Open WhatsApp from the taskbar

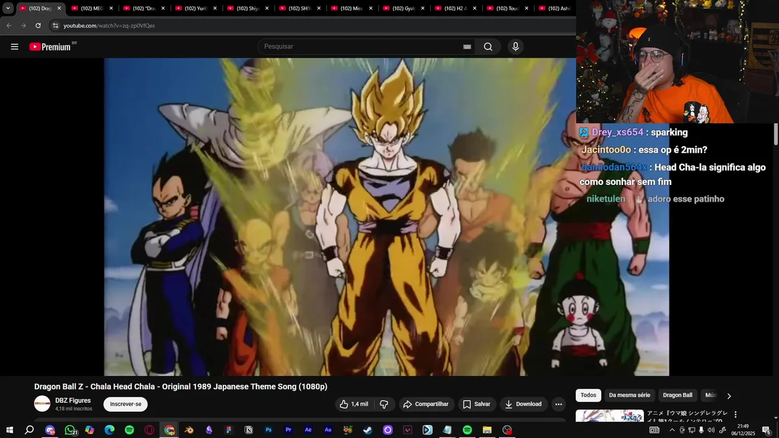(x=70, y=430)
